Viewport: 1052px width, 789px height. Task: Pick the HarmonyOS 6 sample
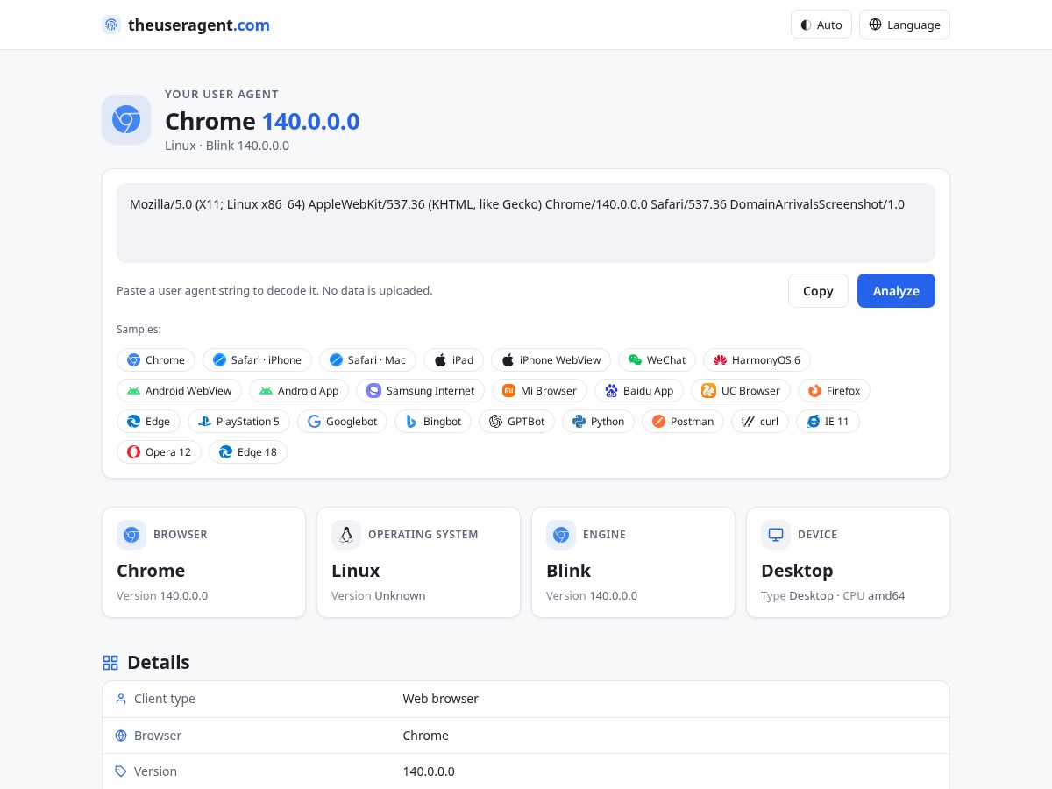pos(757,360)
